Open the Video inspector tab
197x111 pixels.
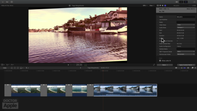158,6
